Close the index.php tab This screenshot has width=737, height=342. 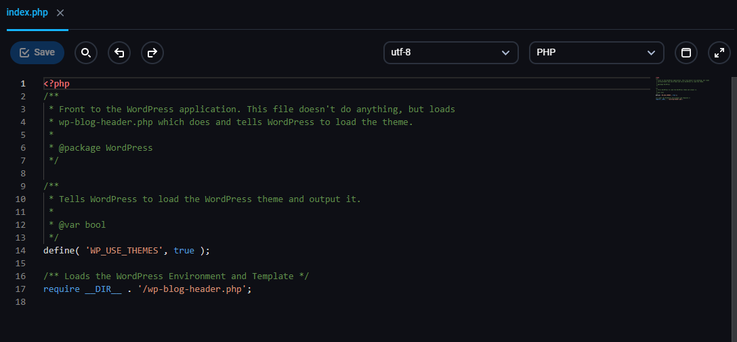tap(60, 13)
